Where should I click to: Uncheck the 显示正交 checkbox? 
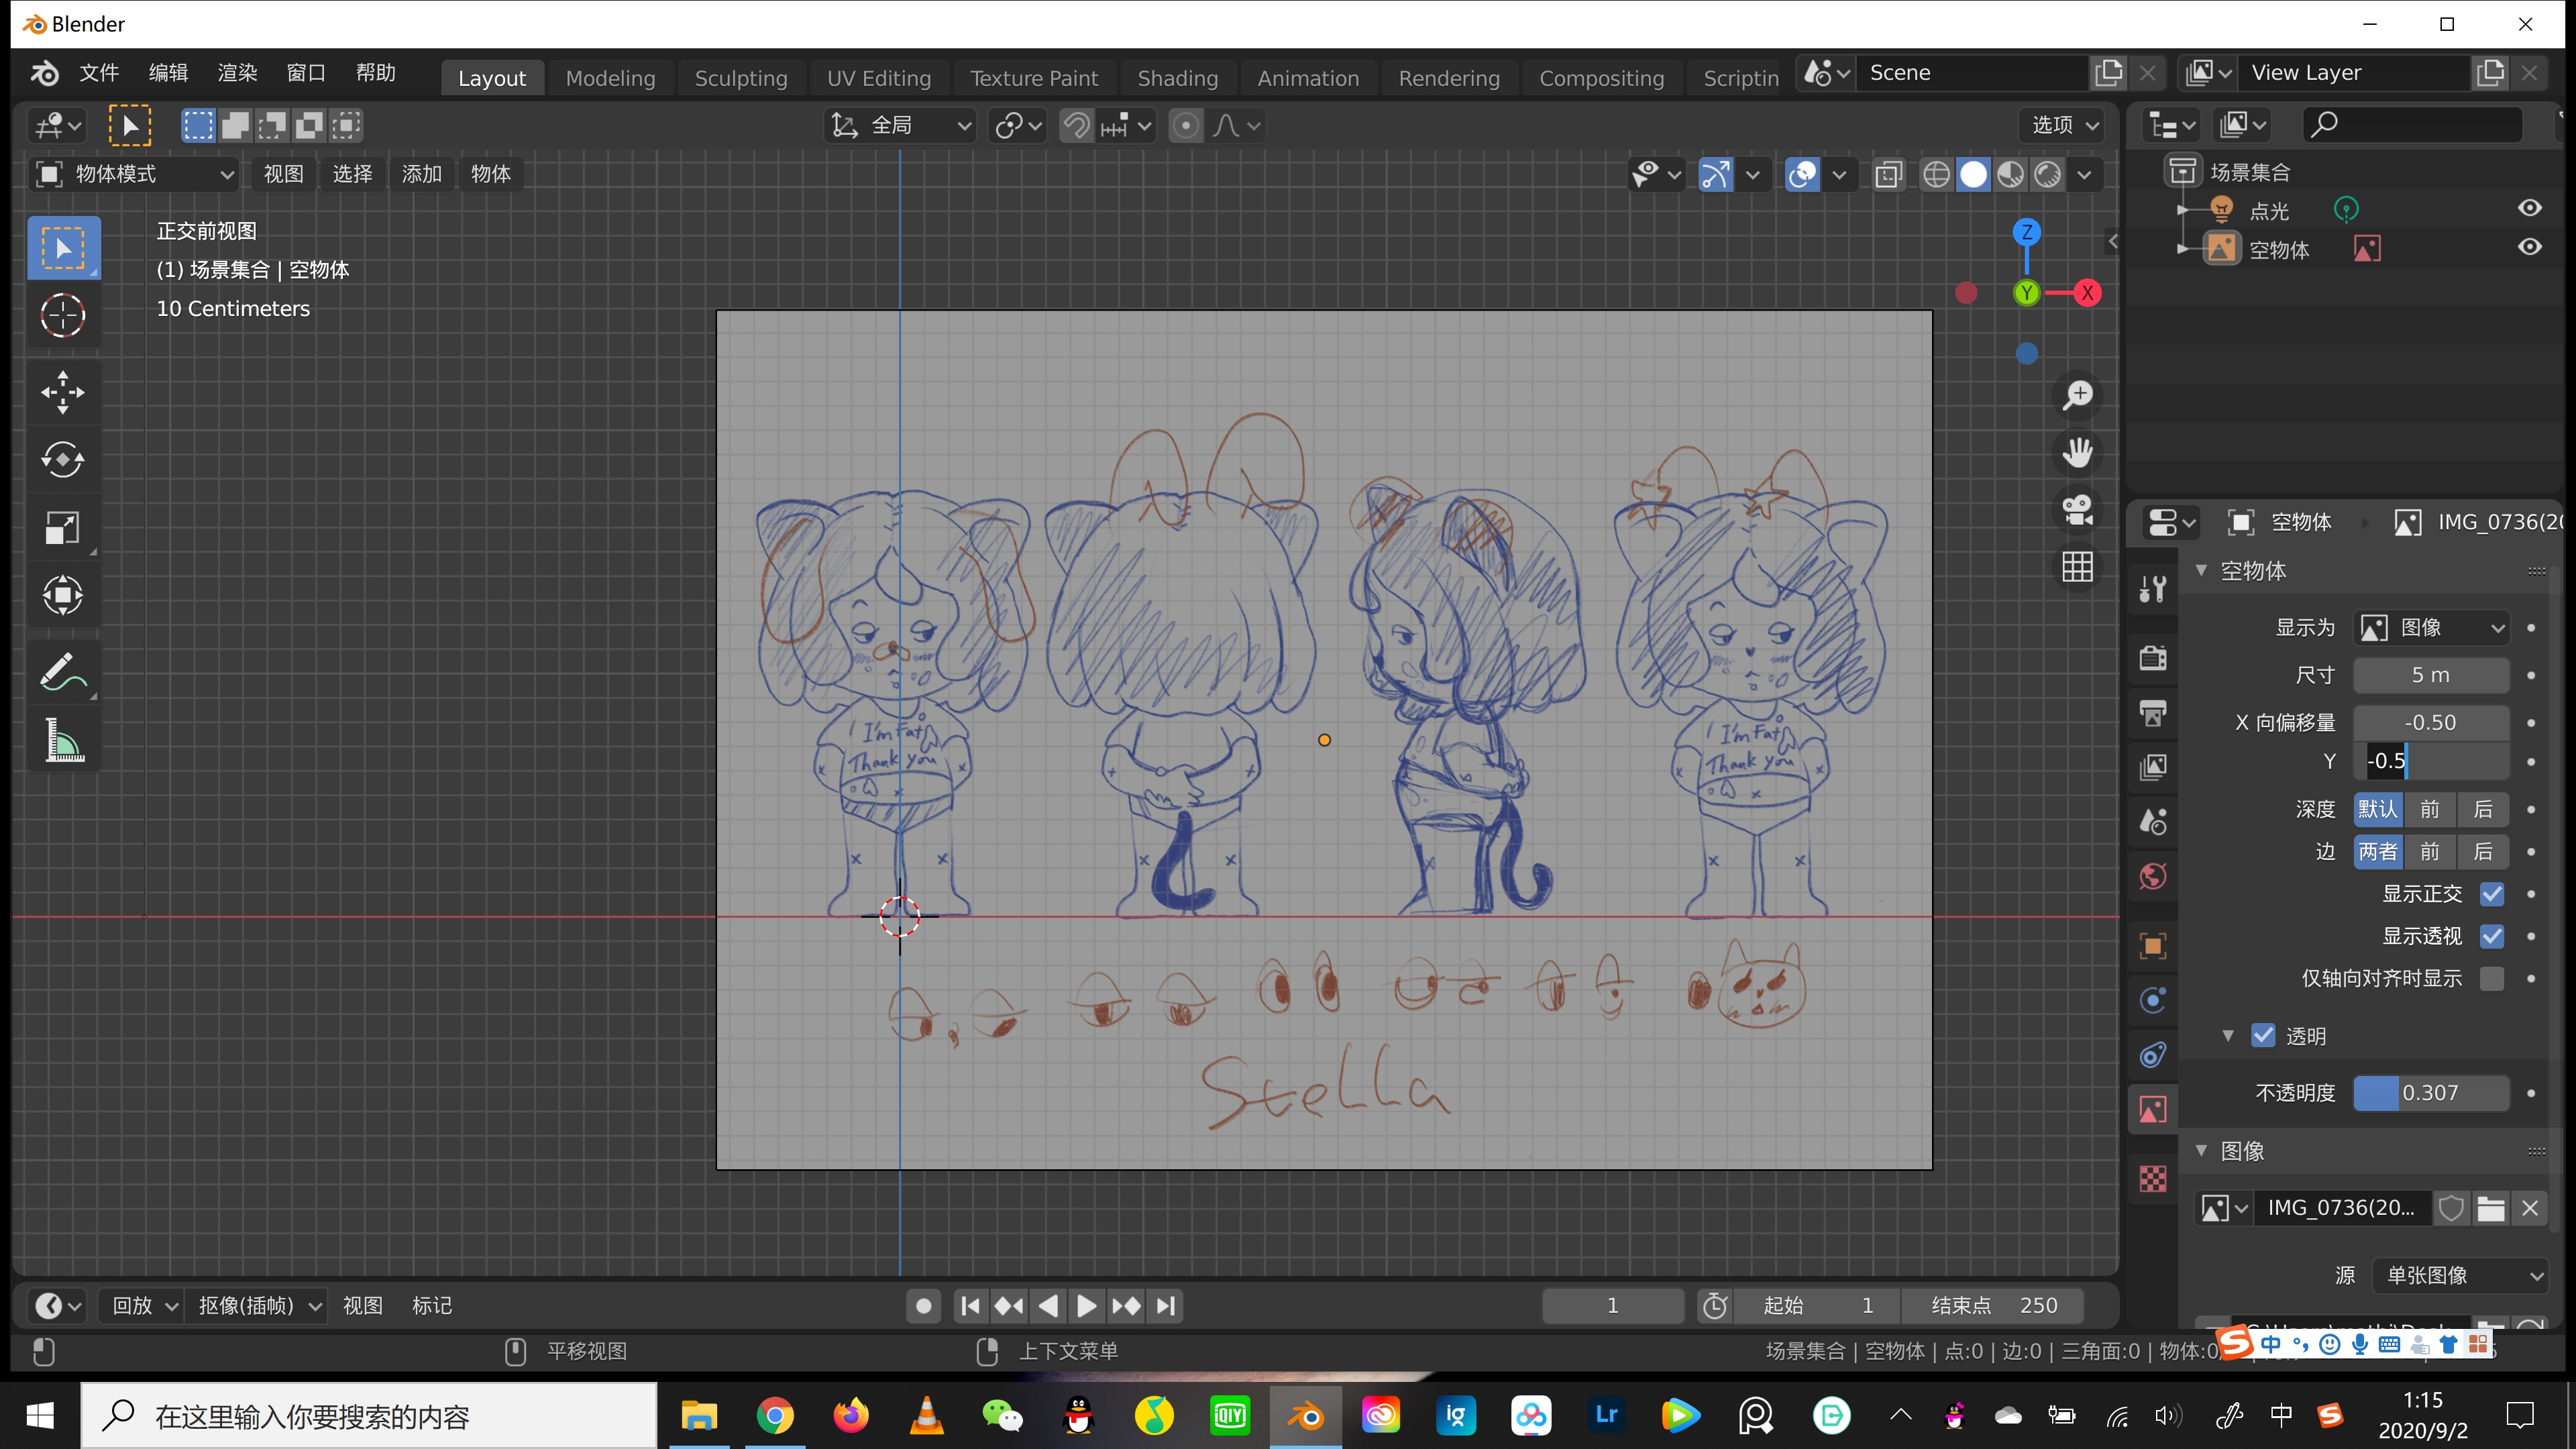[x=2492, y=894]
